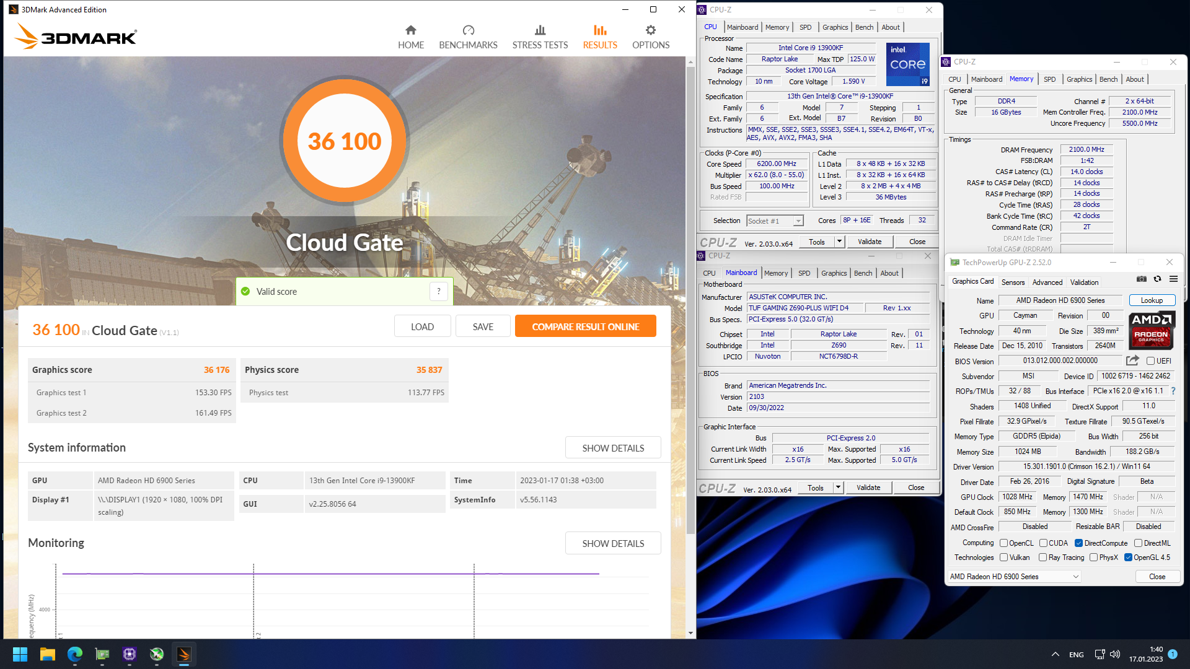The image size is (1190, 669).
Task: Open GPU selection dropdown in GPU-Z
Action: tap(1015, 577)
